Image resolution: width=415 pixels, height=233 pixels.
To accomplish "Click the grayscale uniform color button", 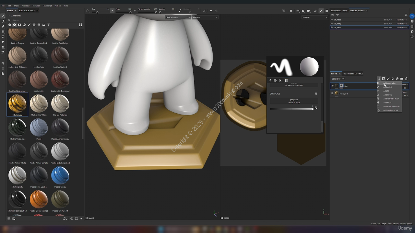I will click(294, 101).
